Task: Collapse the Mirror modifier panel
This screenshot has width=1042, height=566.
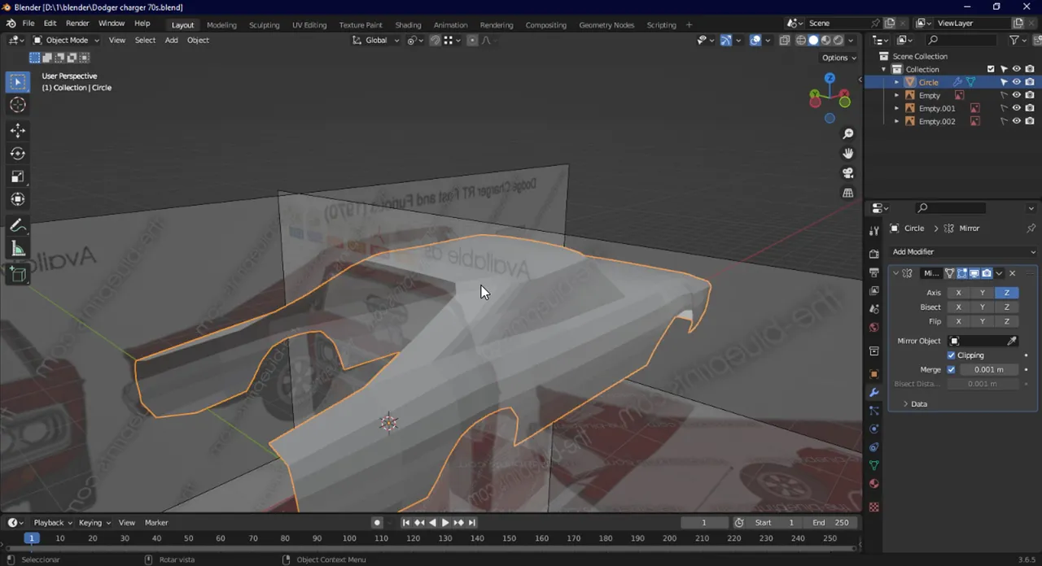Action: [x=895, y=273]
